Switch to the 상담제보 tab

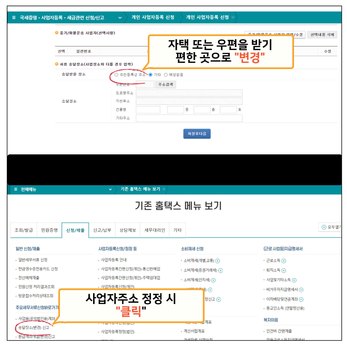pyautogui.click(x=128, y=230)
